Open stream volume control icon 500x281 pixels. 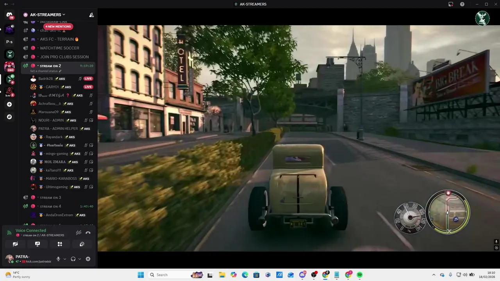(x=496, y=242)
